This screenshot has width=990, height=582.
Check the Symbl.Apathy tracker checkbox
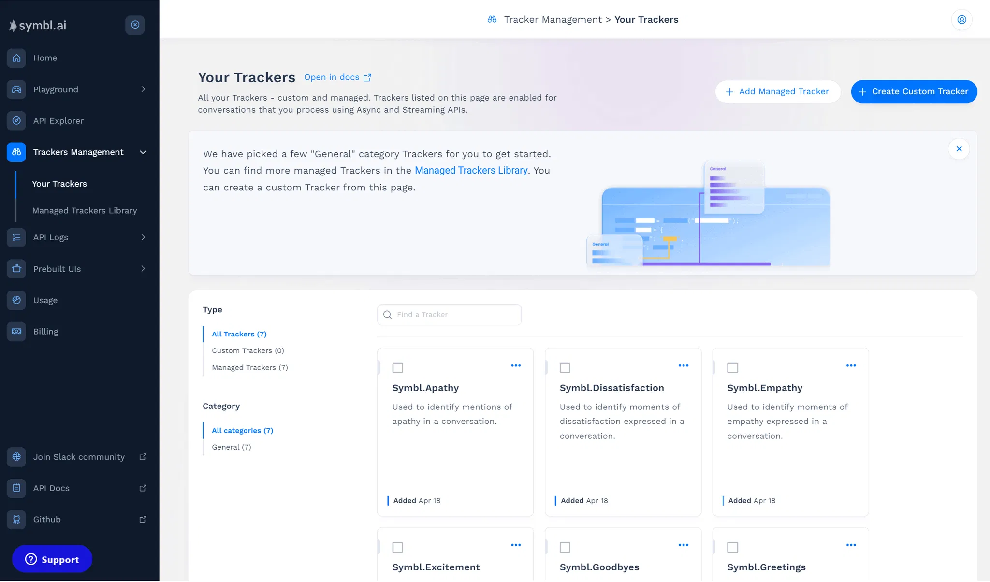coord(398,368)
